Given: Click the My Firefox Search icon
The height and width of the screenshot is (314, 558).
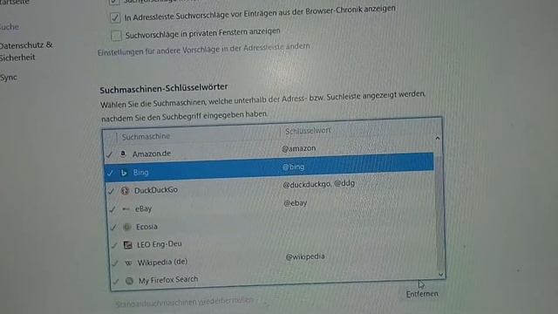Looking at the screenshot, I should (129, 281).
